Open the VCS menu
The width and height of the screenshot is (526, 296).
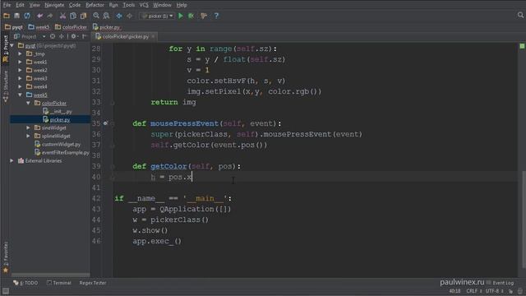(144, 5)
